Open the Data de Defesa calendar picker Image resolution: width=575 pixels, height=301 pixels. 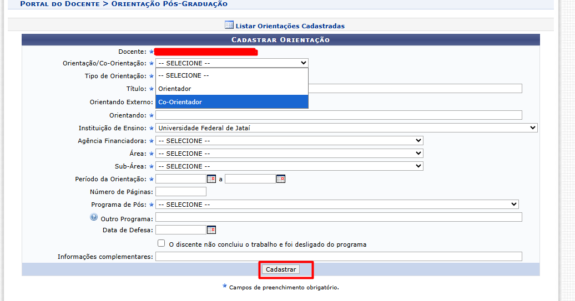tap(211, 229)
